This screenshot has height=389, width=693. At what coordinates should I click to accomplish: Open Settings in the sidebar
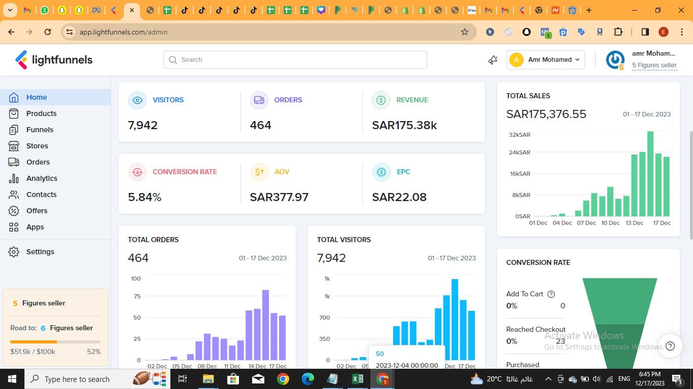(x=40, y=252)
